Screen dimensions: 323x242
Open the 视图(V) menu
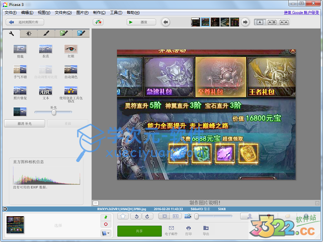click(44, 12)
